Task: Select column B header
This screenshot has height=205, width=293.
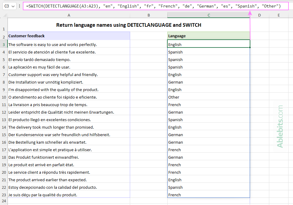Action: 149,15
